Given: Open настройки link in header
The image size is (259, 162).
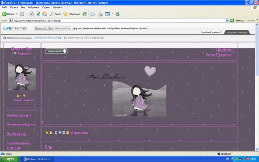Looking at the screenshot, I should point(113,29).
